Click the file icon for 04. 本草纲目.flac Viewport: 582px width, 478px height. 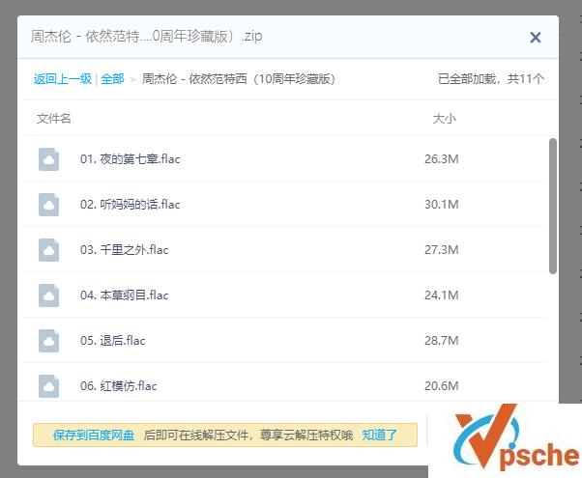click(x=48, y=295)
